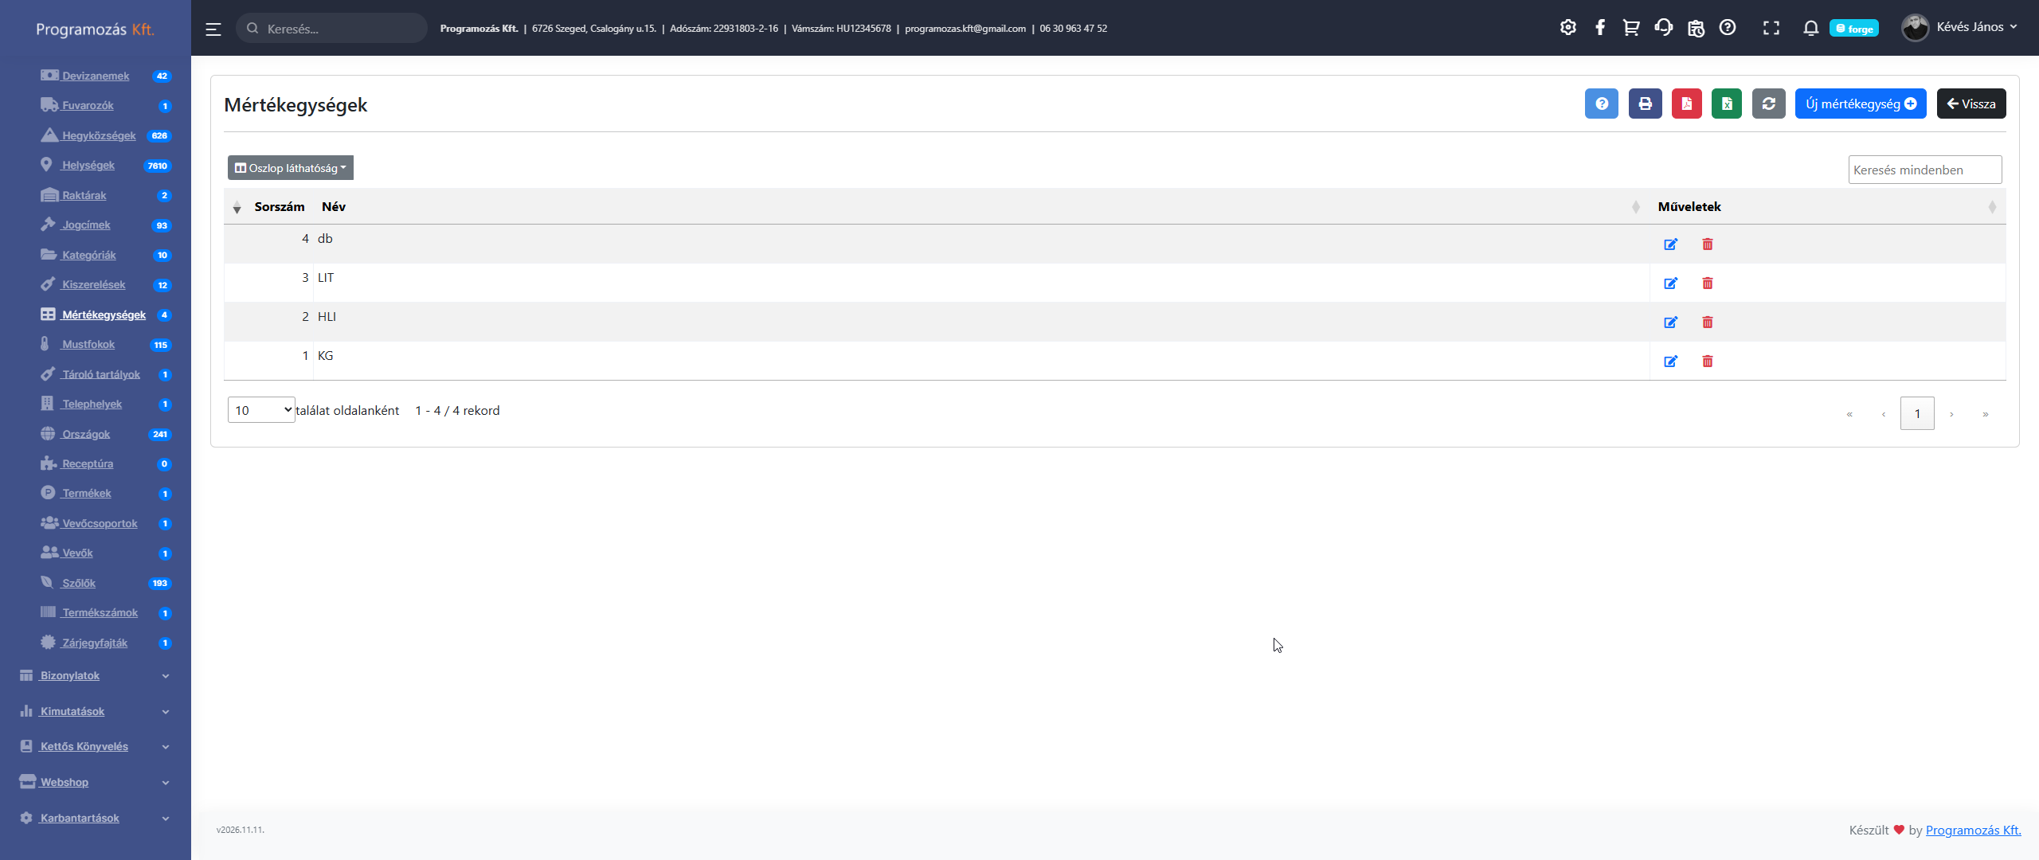Toggle sidebar with hamburger menu icon
2039x860 pixels.
213,29
